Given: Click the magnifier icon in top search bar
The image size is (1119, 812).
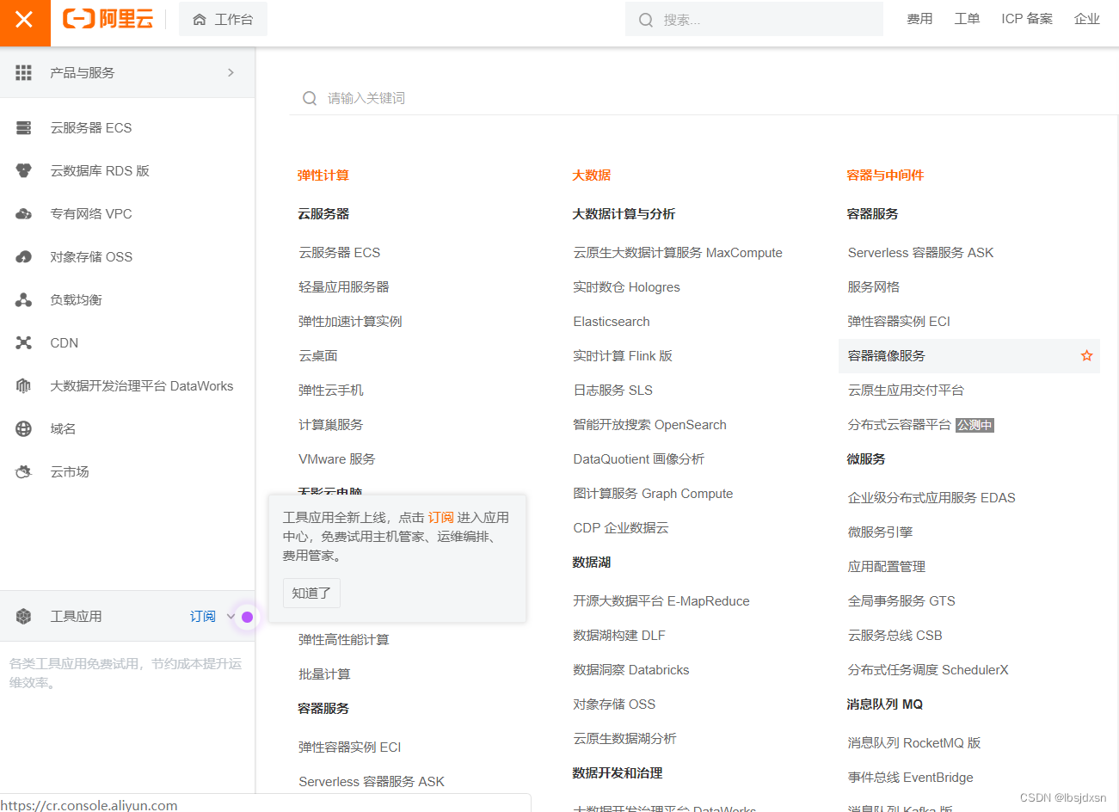Looking at the screenshot, I should pos(646,20).
